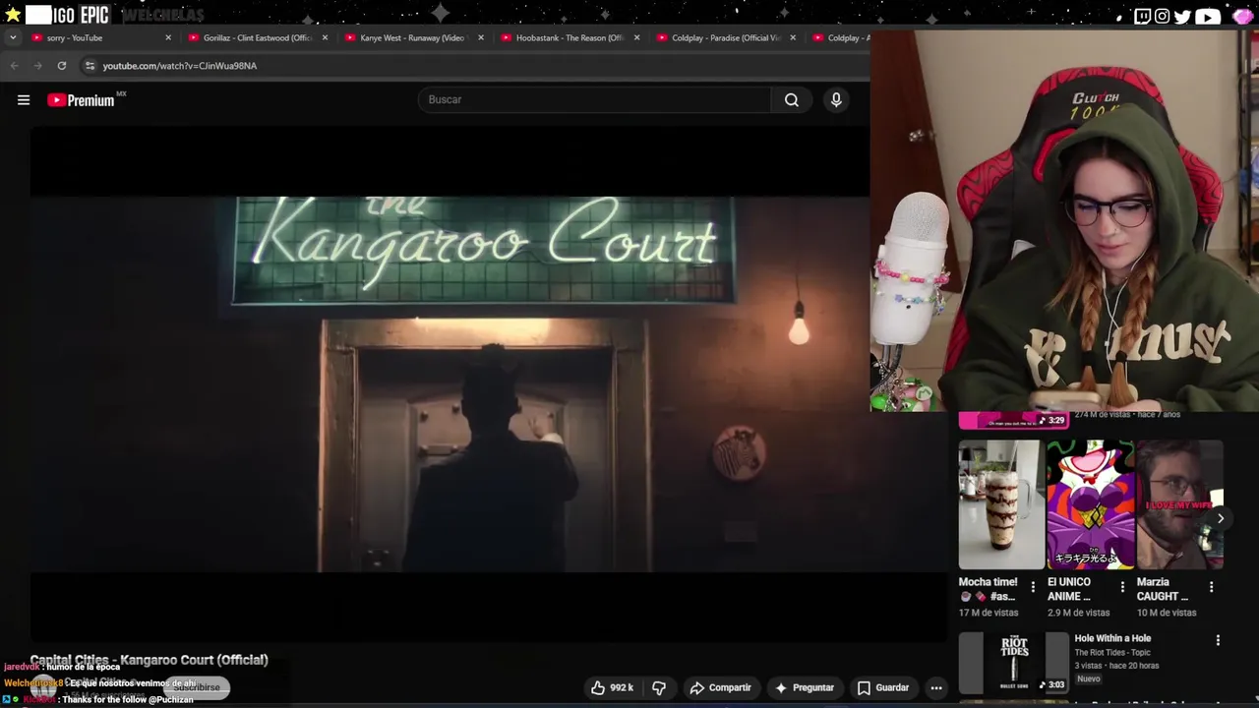Open the Marzia CAUGHT short thumbnail
This screenshot has width=1259, height=708.
pyautogui.click(x=1179, y=504)
